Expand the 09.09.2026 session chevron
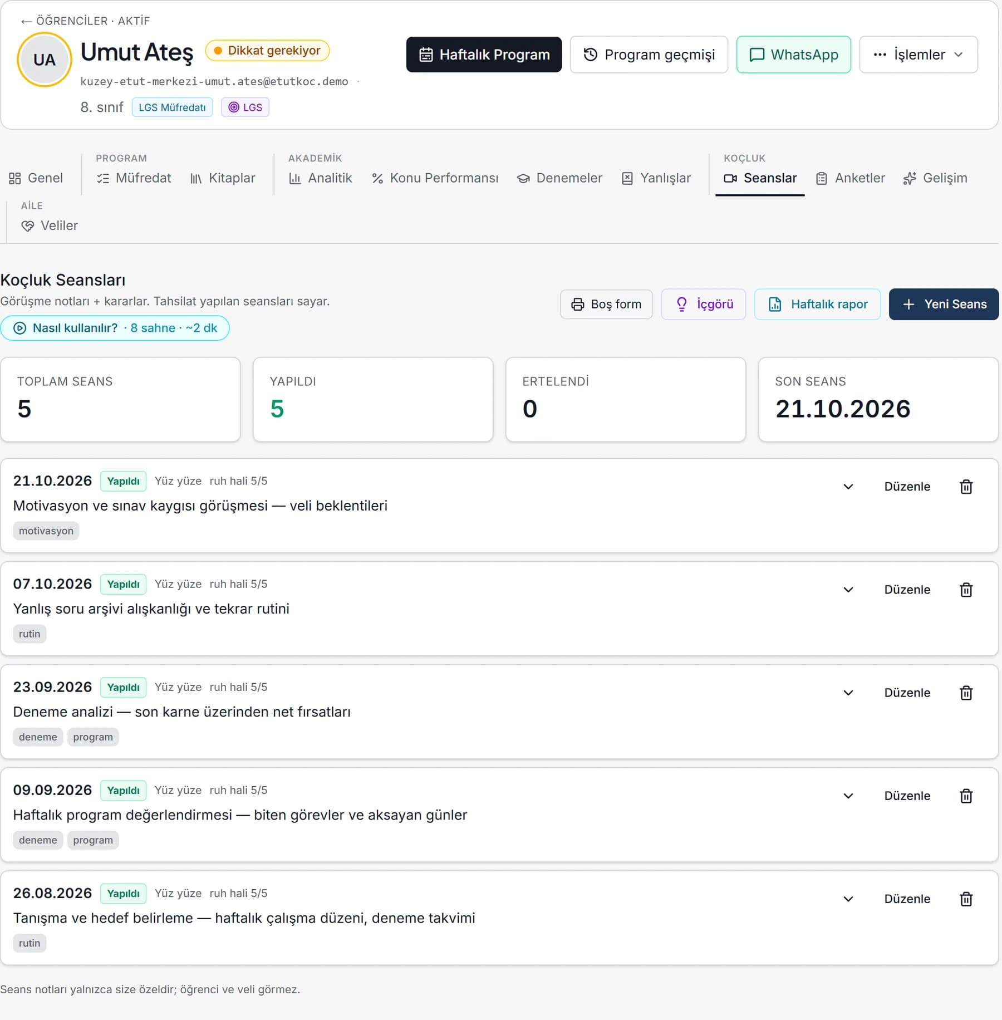Screen dimensions: 1002x1020 coord(848,796)
